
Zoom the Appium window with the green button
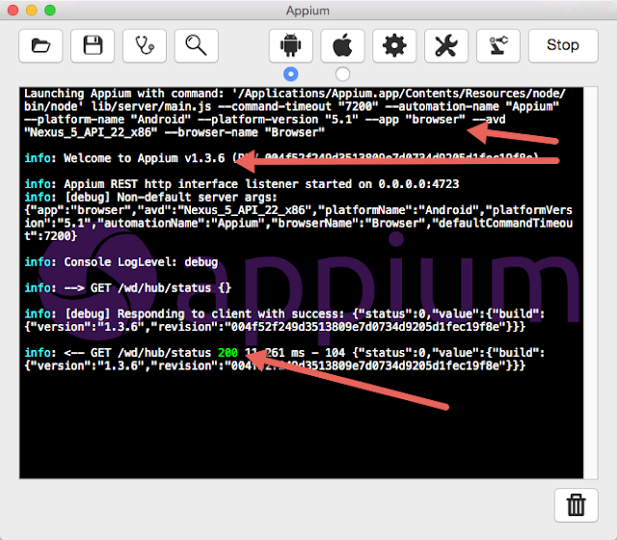pos(50,11)
